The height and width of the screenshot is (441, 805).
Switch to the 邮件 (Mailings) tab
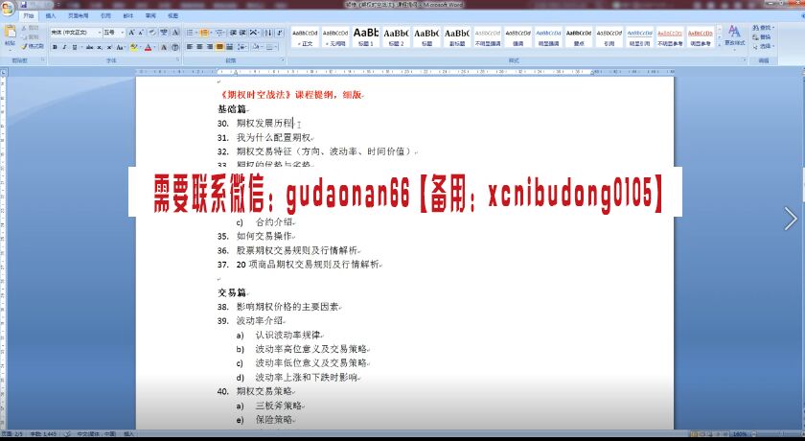[x=127, y=16]
